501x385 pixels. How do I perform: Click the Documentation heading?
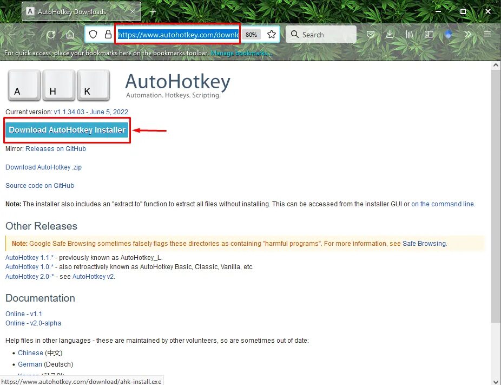click(40, 298)
